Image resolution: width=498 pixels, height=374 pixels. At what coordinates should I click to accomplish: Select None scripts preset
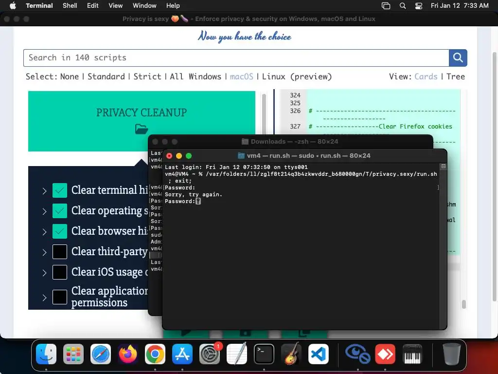(x=70, y=76)
